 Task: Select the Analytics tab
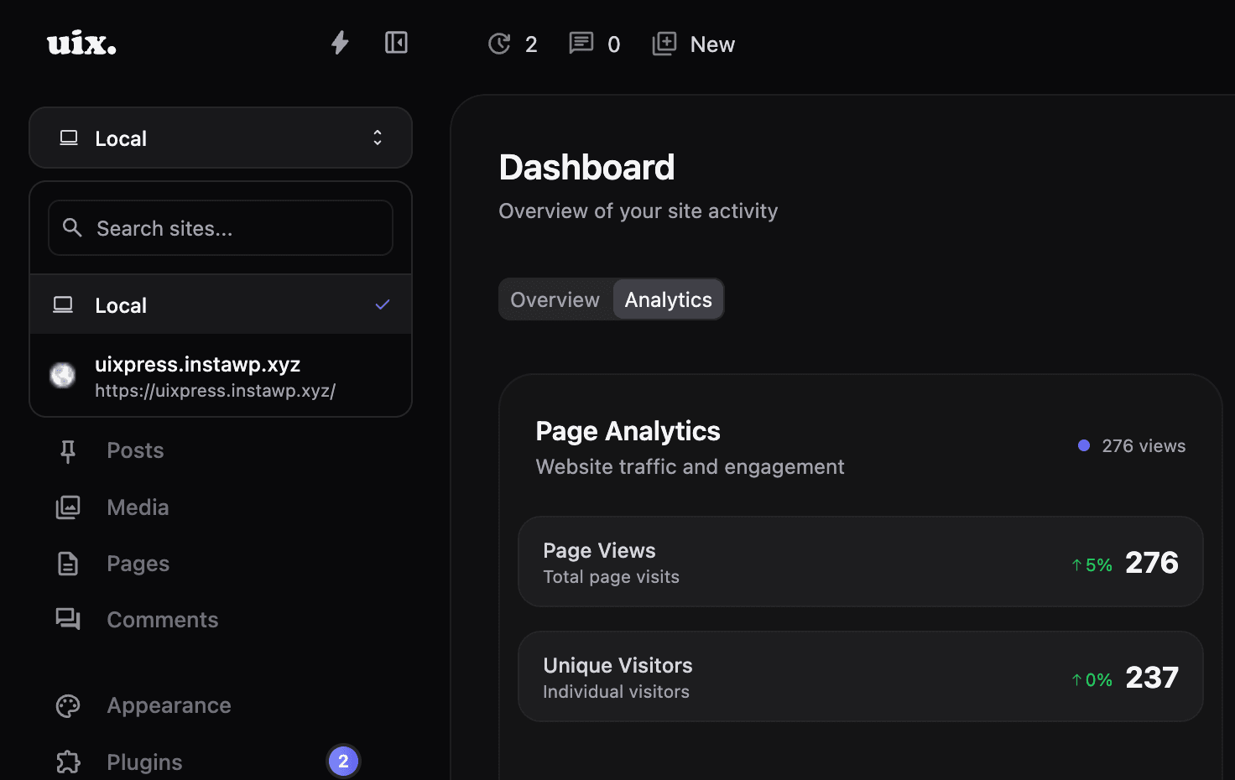[668, 299]
